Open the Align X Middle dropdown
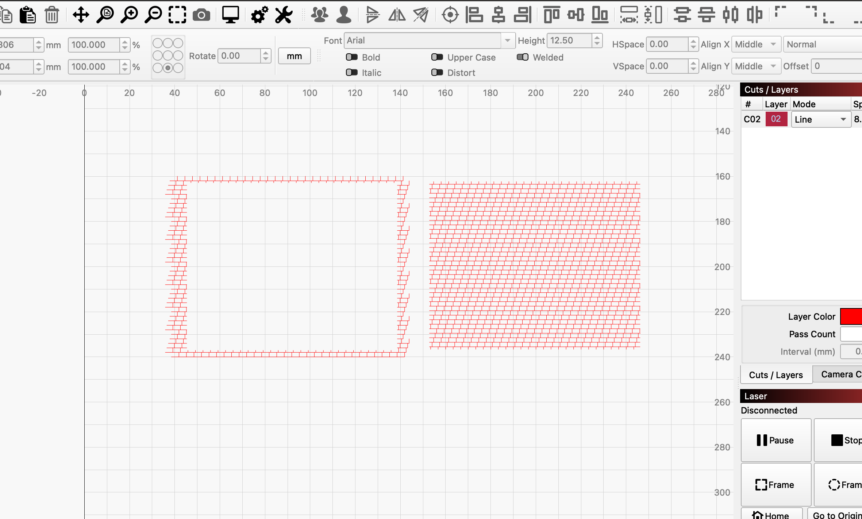 pyautogui.click(x=756, y=45)
